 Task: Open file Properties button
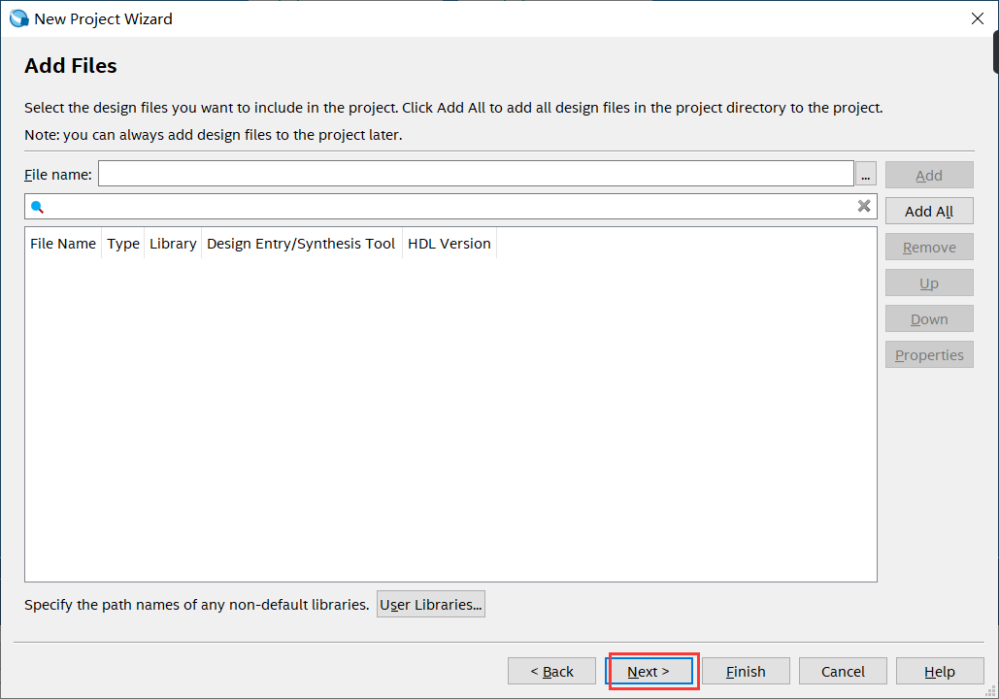tap(929, 355)
